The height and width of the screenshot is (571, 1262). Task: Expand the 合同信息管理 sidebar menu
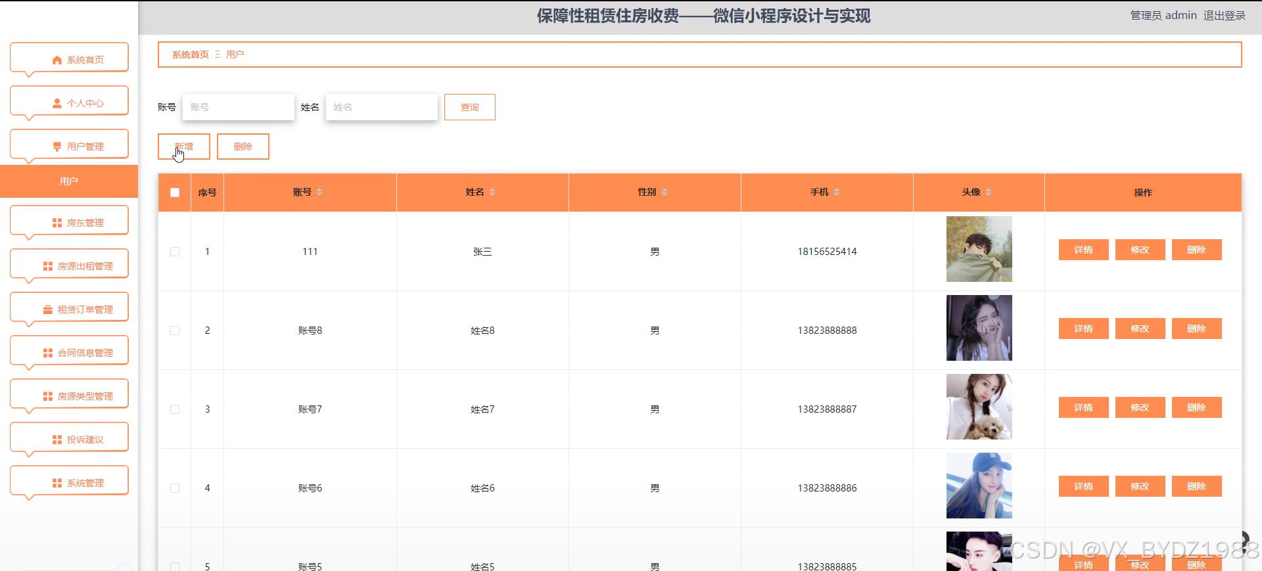click(x=69, y=352)
